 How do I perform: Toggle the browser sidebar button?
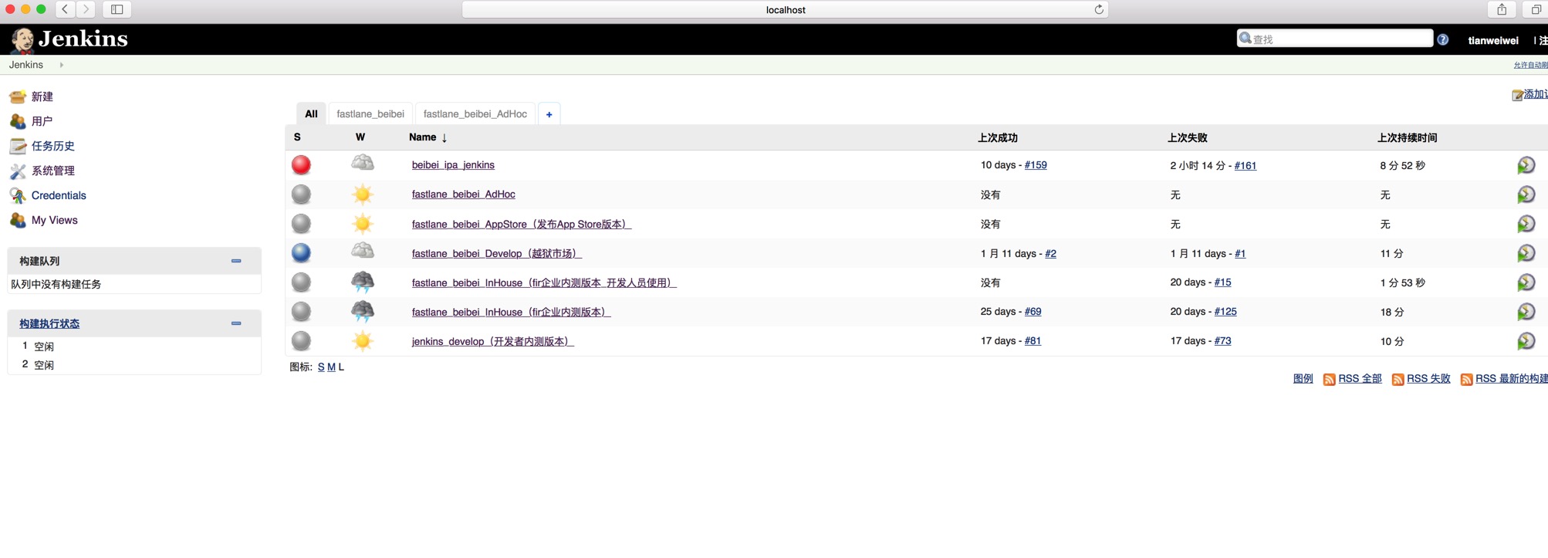117,9
